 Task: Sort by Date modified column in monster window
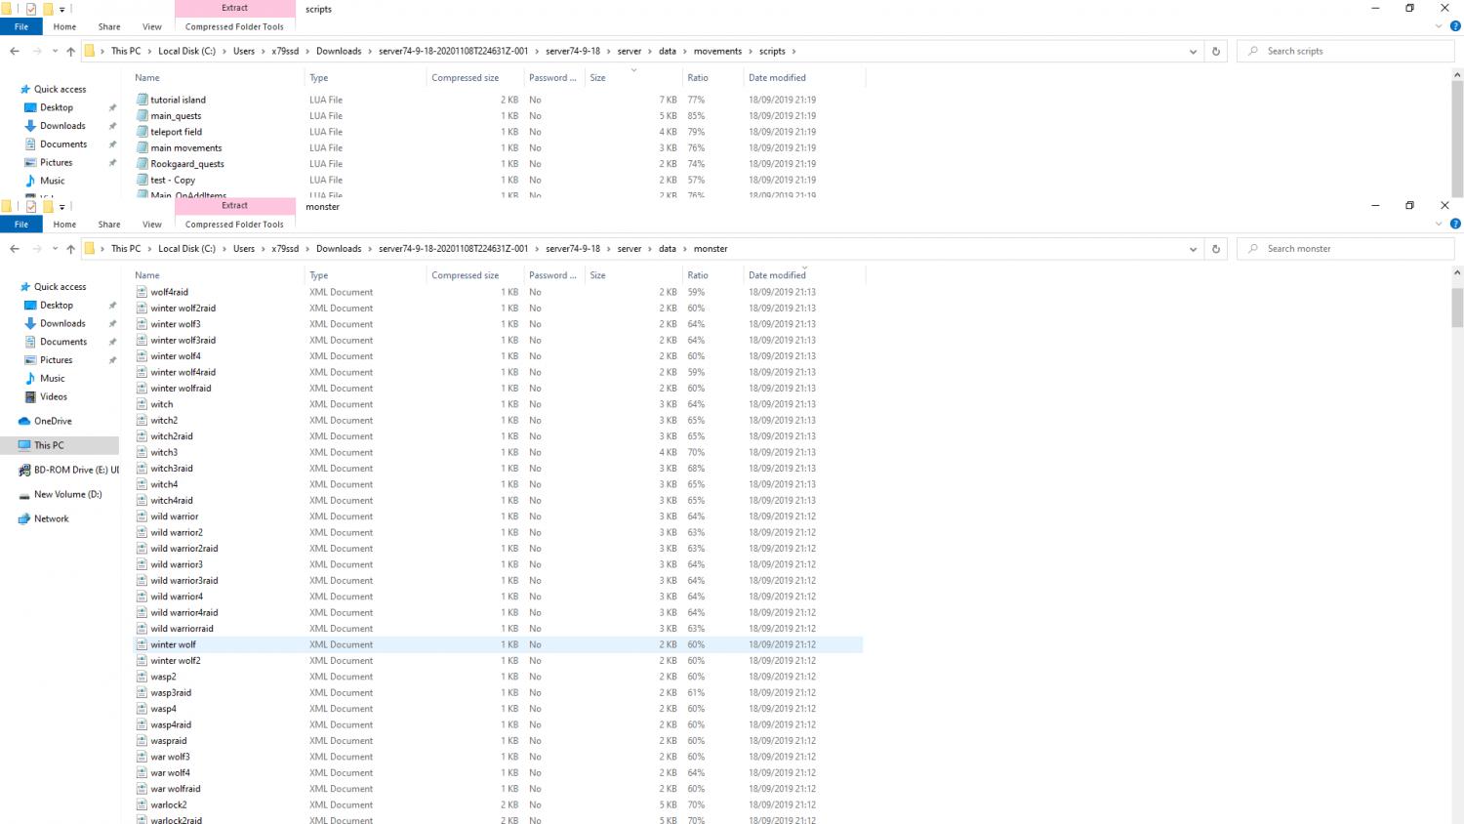[x=777, y=275]
